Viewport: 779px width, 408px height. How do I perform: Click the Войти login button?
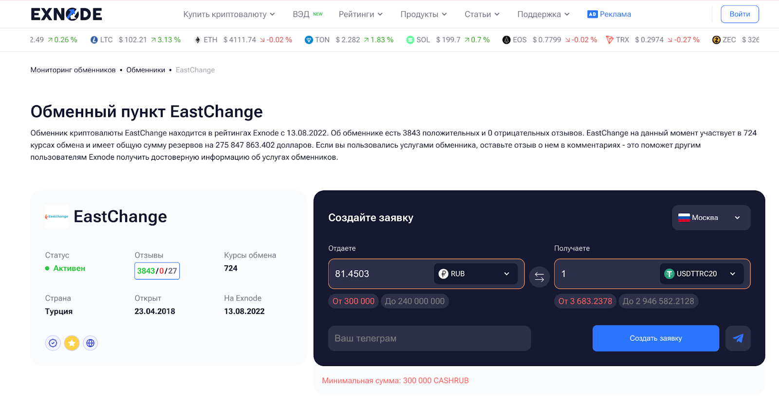[739, 14]
